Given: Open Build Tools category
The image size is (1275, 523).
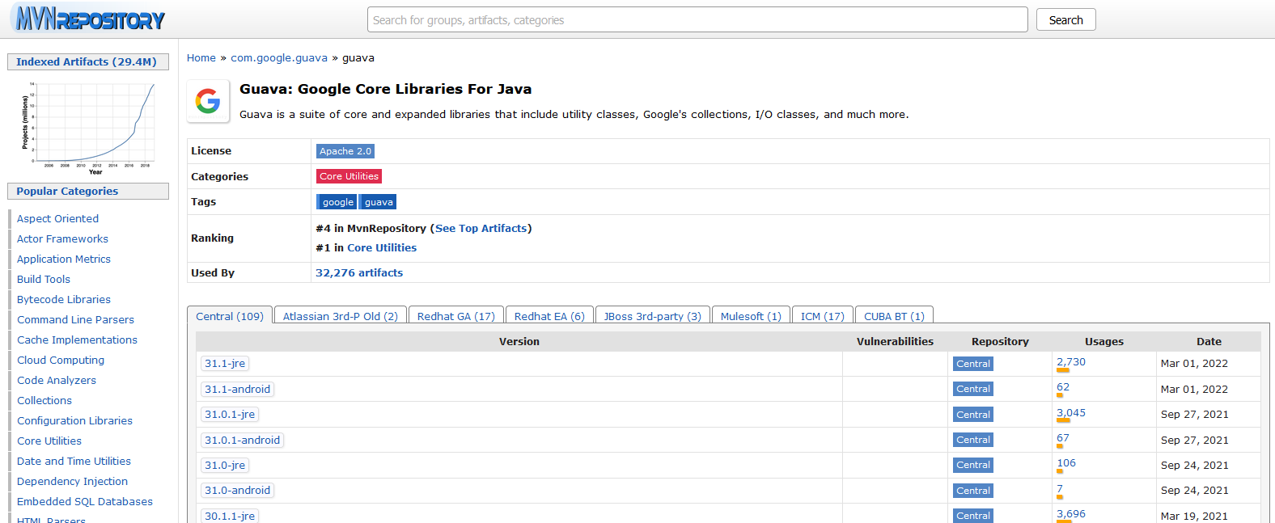Looking at the screenshot, I should pos(44,279).
